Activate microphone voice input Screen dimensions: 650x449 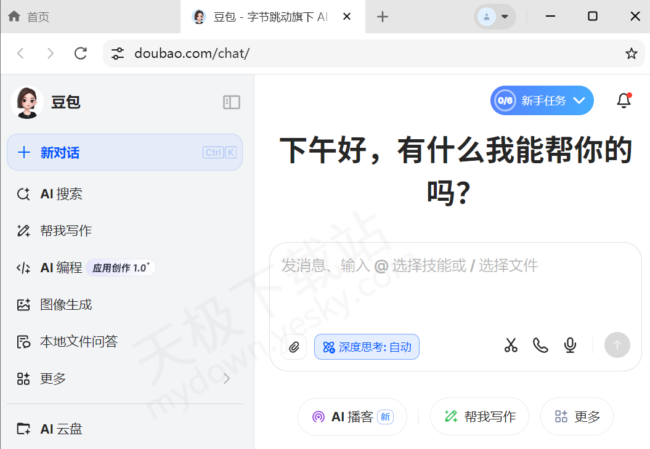570,345
